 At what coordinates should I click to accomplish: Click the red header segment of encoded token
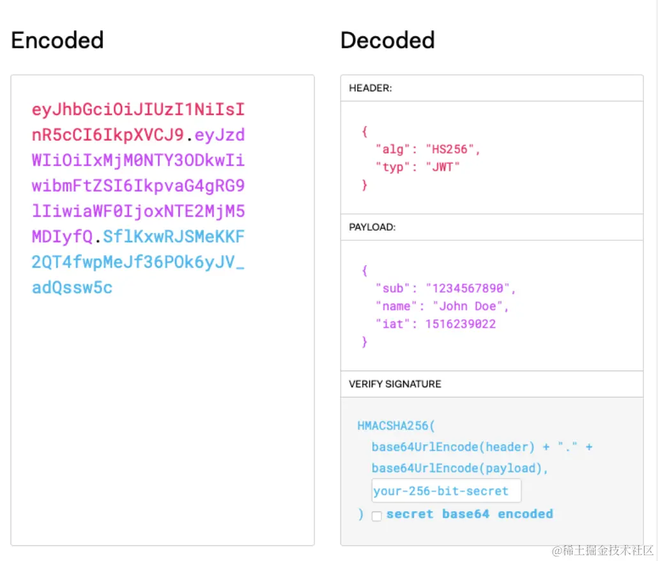[x=138, y=110]
